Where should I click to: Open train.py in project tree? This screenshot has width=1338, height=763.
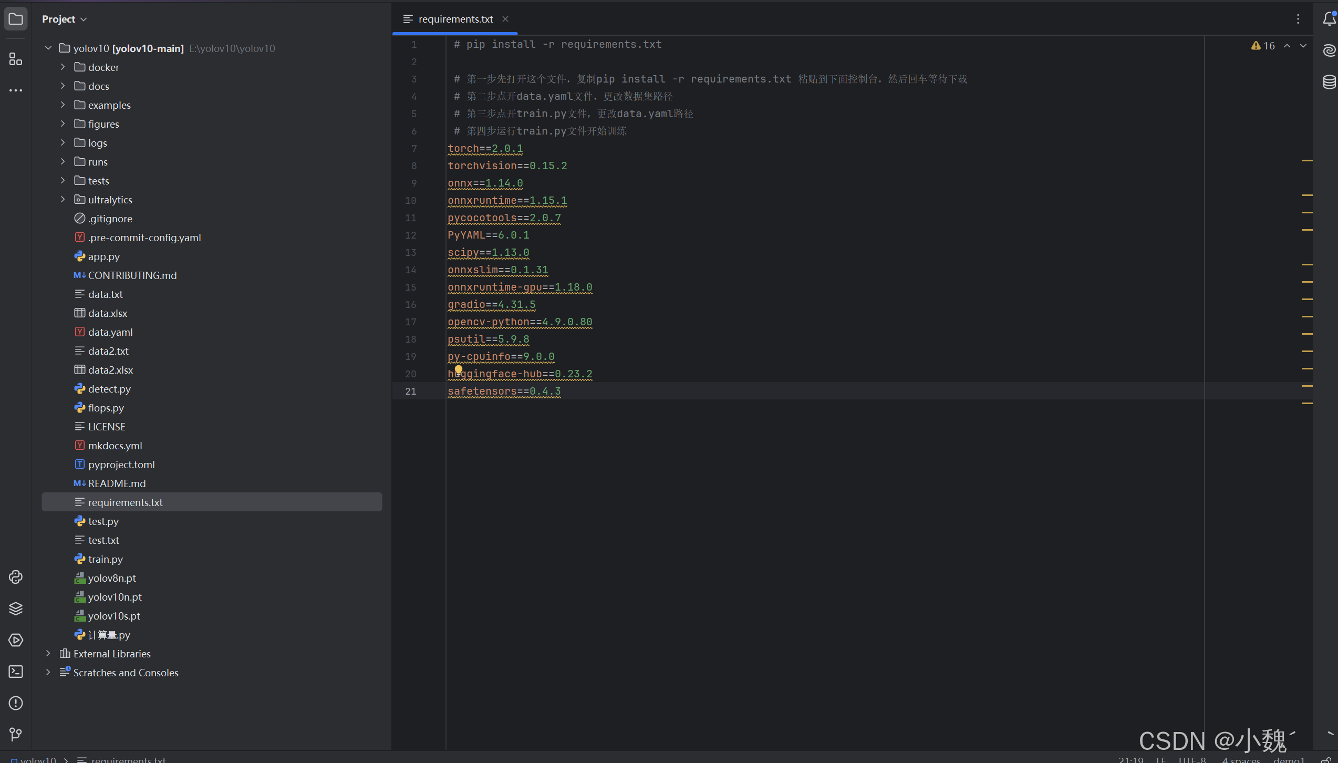105,559
